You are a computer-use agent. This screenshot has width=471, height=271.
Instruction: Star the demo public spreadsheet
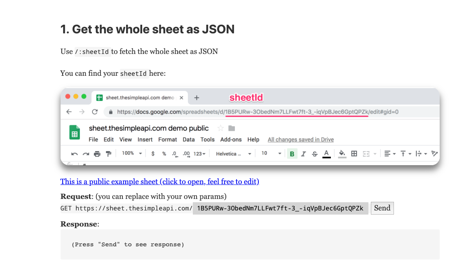[x=221, y=128]
